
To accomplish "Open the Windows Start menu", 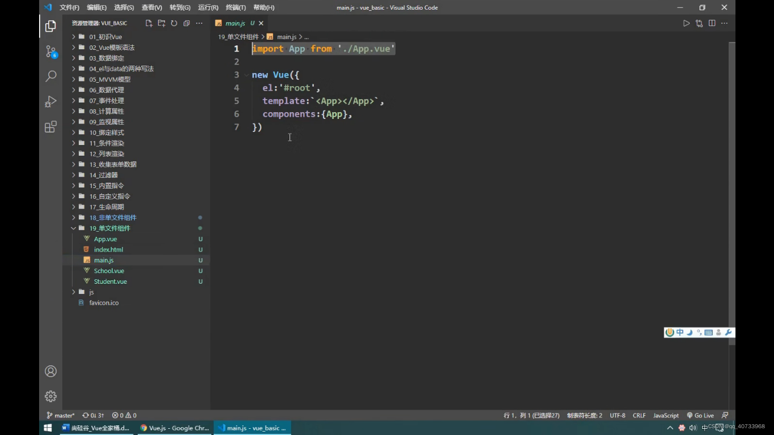I will 48,428.
